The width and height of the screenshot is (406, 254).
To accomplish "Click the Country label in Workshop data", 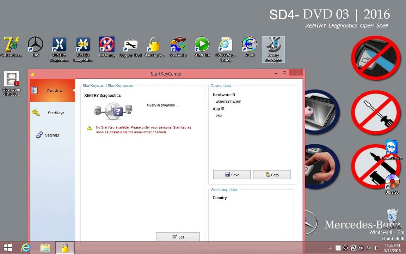I will [220, 198].
